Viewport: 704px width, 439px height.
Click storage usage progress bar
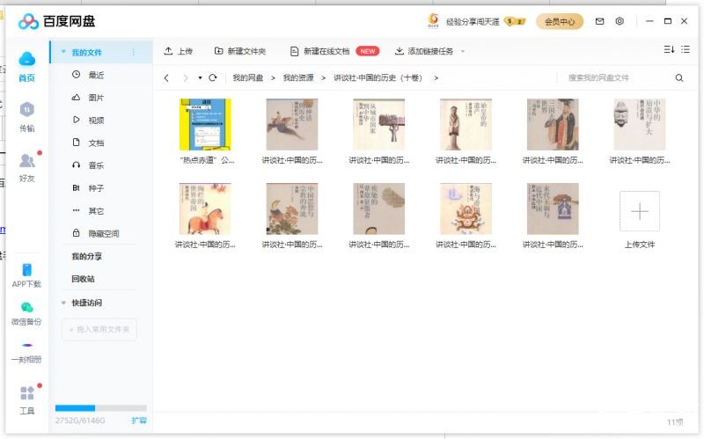click(x=101, y=408)
